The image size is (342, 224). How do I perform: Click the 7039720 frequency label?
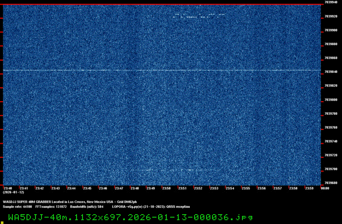(x=331, y=155)
